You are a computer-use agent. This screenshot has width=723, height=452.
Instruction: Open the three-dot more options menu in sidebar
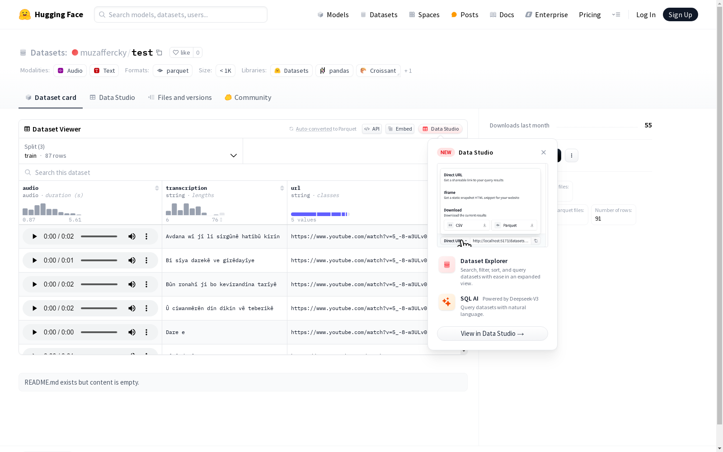coord(572,155)
